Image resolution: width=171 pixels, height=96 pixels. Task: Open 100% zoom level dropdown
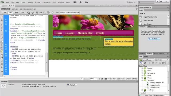pyautogui.click(x=93, y=79)
